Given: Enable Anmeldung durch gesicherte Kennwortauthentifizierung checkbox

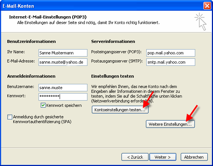Looking at the screenshot, I should (10, 117).
